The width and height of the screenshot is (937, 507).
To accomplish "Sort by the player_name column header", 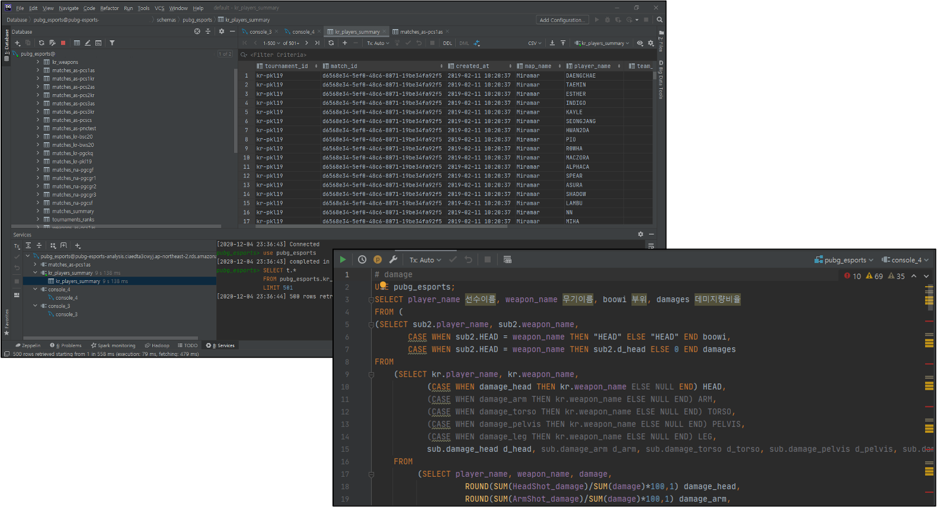I will pos(593,66).
